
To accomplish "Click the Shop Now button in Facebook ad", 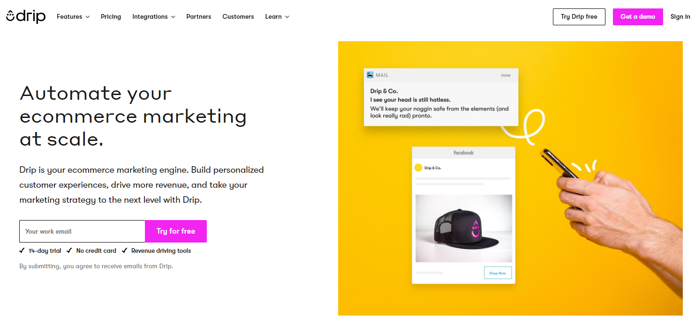I will 498,273.
